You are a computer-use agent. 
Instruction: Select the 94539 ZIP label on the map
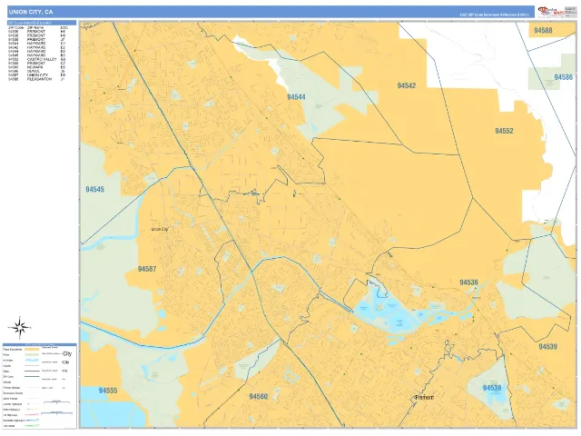pos(547,347)
